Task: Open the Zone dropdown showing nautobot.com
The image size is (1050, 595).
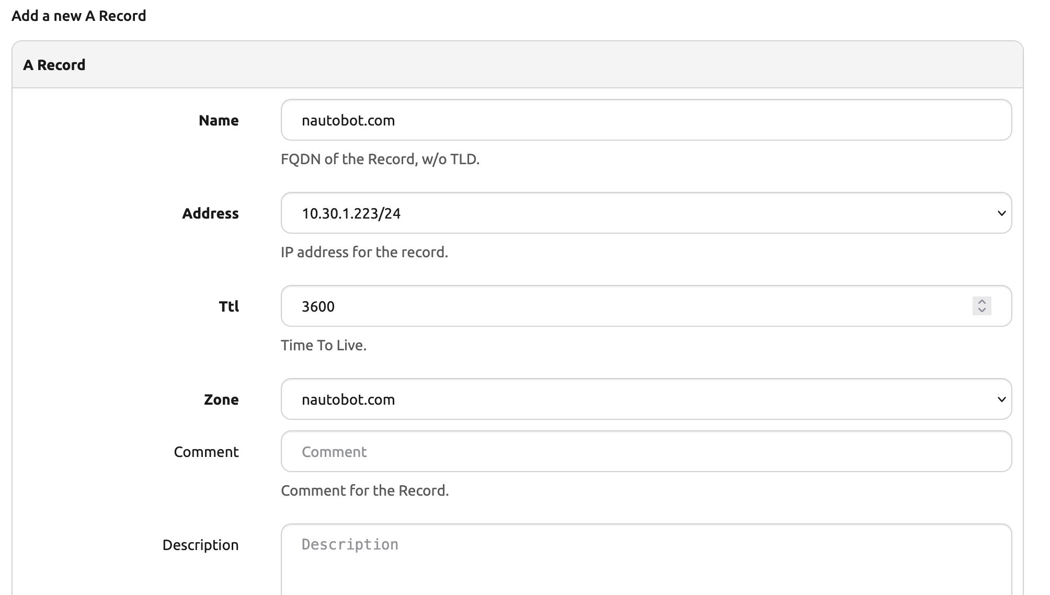Action: click(x=627, y=399)
